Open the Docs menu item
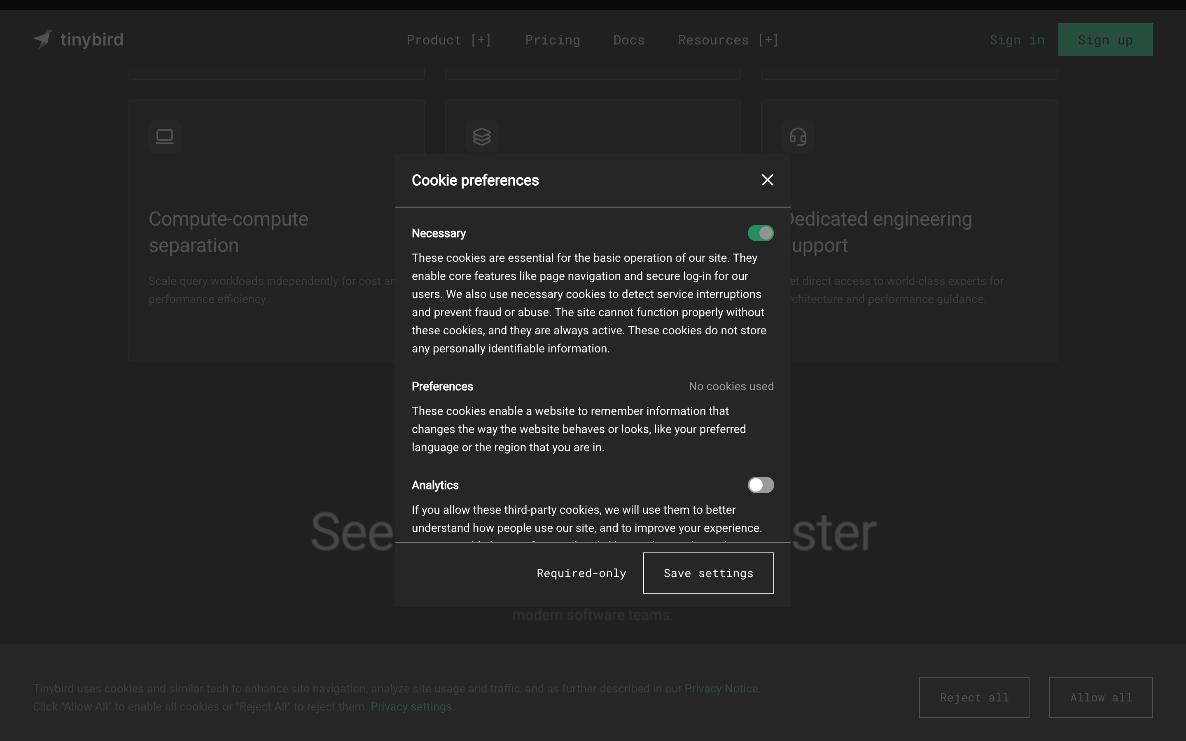The height and width of the screenshot is (741, 1186). pos(629,40)
